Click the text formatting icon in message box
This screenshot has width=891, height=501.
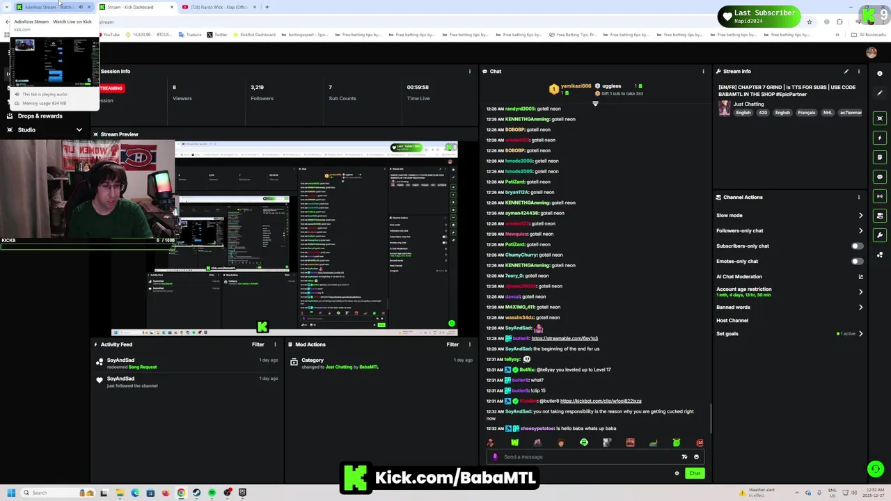(x=684, y=457)
